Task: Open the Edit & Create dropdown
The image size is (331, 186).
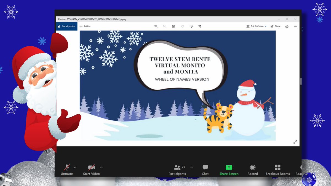Action: [257, 26]
